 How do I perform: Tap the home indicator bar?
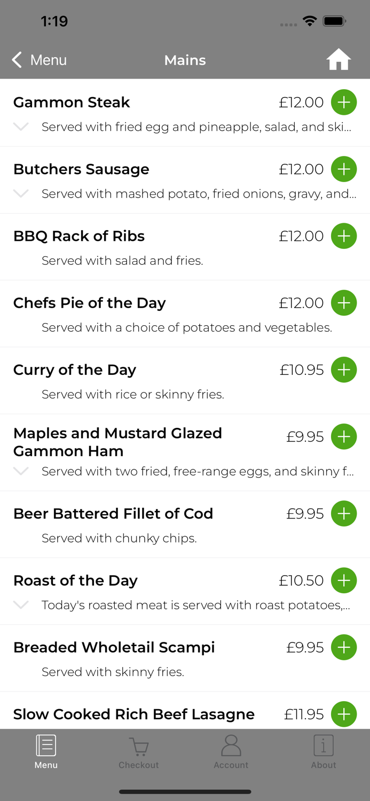point(185,791)
